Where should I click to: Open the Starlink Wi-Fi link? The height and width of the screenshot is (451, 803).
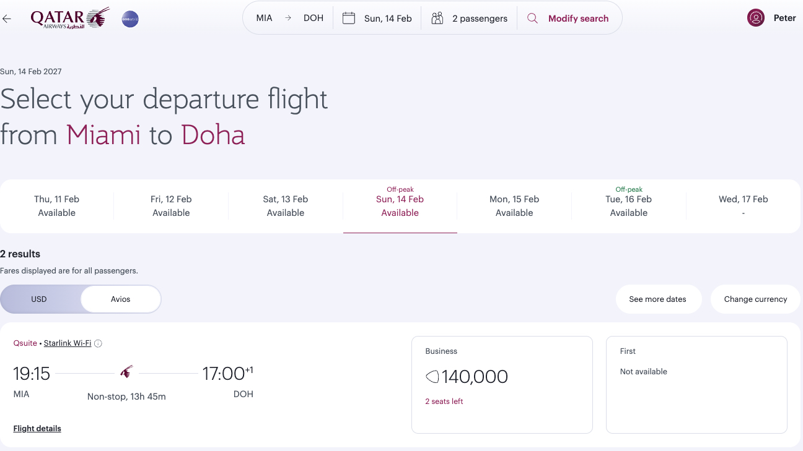coord(68,343)
